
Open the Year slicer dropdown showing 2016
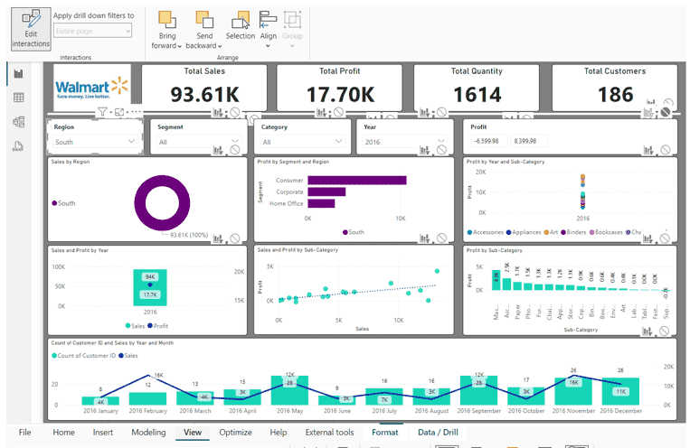tap(405, 142)
